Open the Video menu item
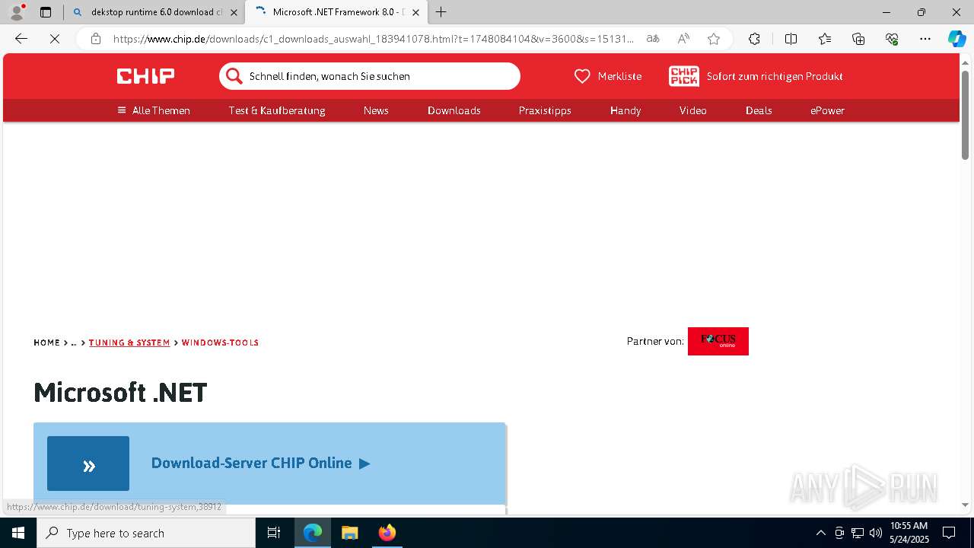 point(693,110)
